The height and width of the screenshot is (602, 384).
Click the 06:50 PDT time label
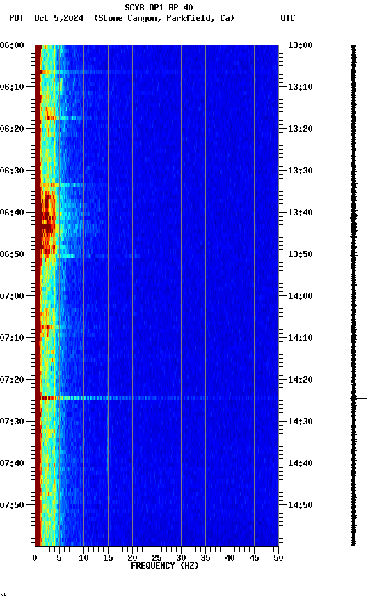pyautogui.click(x=12, y=254)
